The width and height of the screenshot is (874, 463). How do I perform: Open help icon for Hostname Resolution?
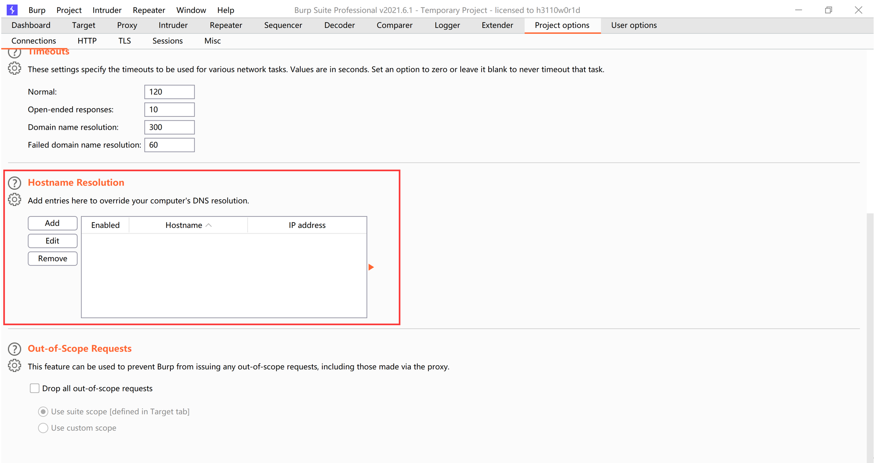click(x=15, y=183)
